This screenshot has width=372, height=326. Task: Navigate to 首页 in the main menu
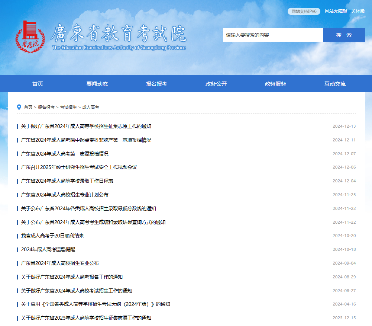pos(38,83)
